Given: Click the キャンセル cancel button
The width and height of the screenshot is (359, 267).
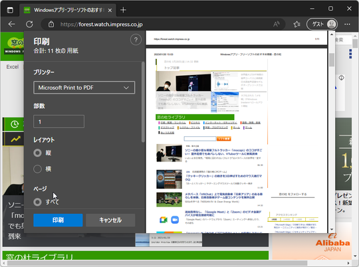Looking at the screenshot, I should 110,220.
